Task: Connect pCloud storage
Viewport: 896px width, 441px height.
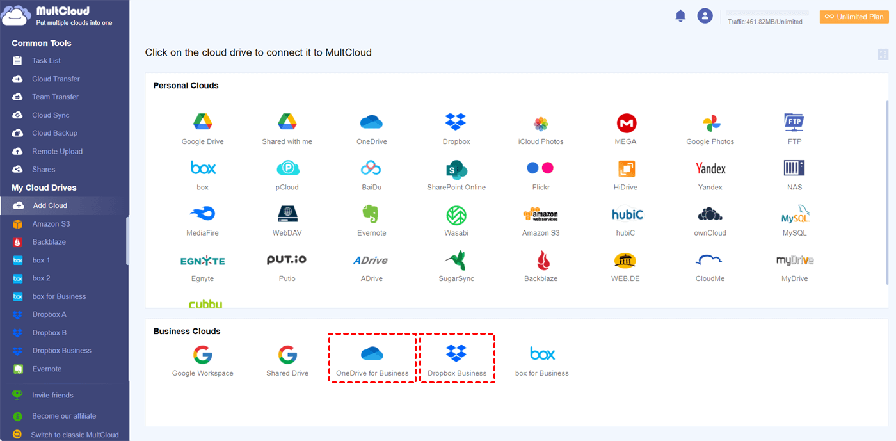Action: pos(287,175)
